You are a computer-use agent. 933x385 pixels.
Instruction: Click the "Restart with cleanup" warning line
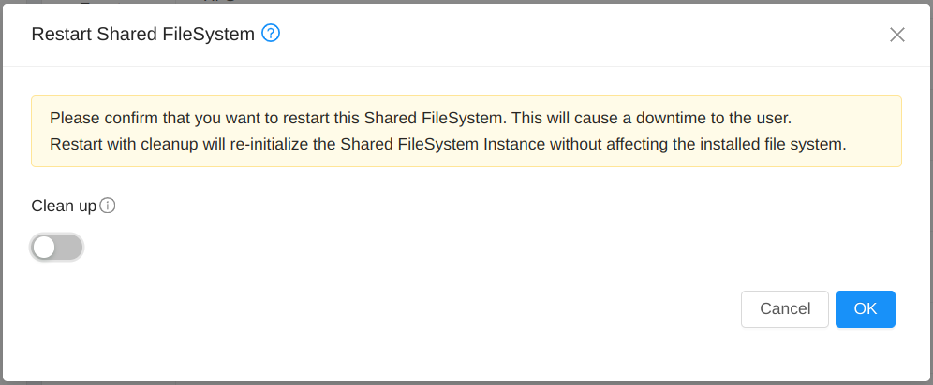448,145
